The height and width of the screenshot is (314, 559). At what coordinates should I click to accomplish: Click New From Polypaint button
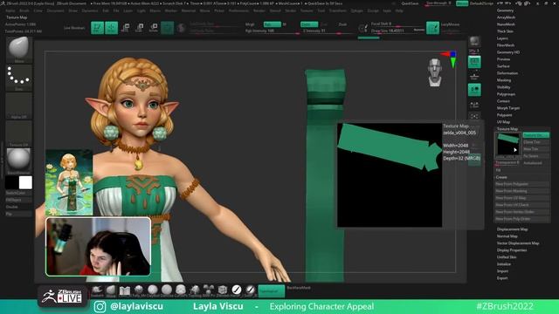[522, 184]
